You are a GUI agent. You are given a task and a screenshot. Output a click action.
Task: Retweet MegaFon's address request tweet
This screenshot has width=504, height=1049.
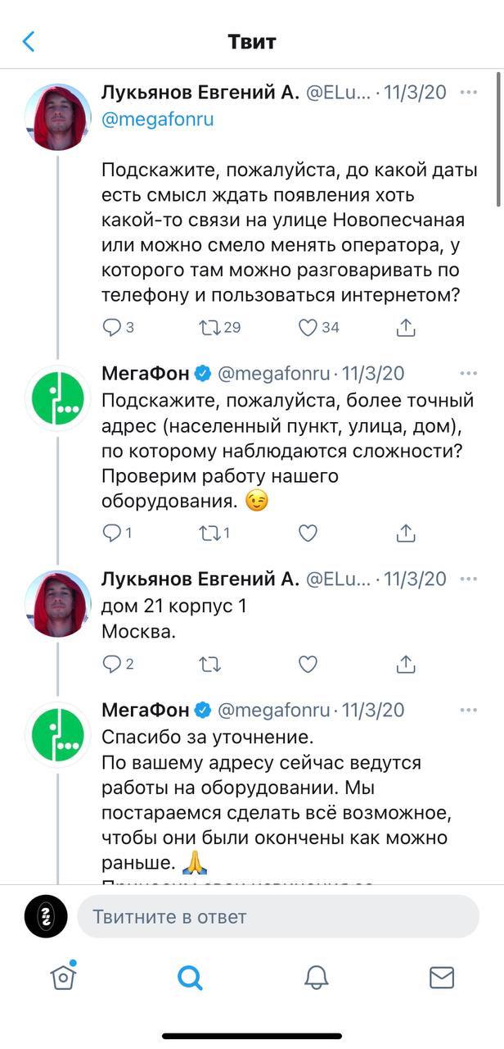click(210, 534)
